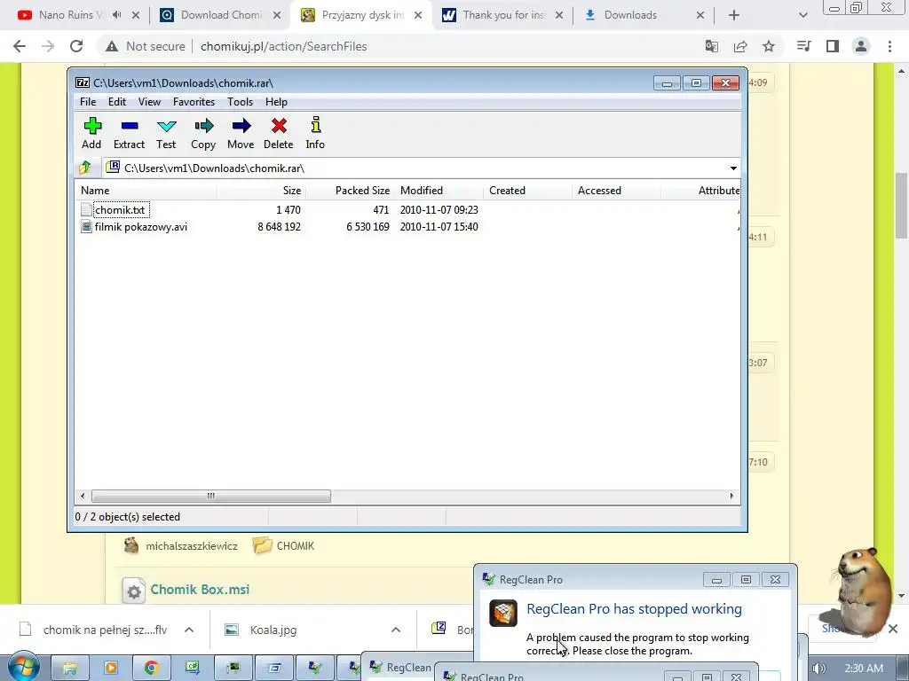Run the Test archive tool
The height and width of the screenshot is (681, 909).
pos(166,133)
